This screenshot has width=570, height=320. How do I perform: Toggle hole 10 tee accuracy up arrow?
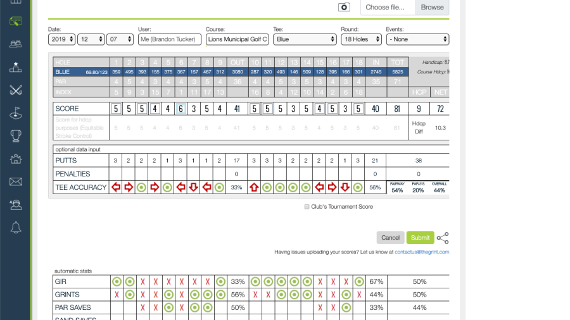(253, 187)
